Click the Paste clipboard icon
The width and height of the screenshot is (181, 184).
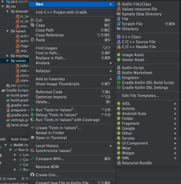(32, 40)
